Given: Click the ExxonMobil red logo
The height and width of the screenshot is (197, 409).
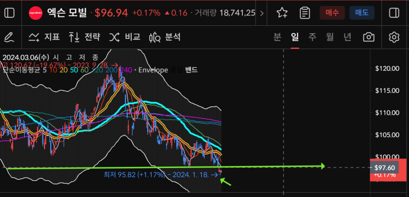Looking at the screenshot, I should tap(36, 13).
